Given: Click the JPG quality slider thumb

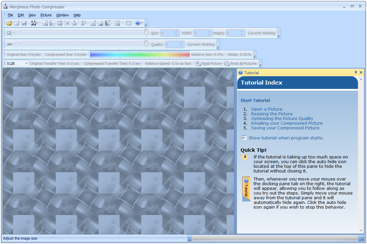Looking at the screenshot, I should pos(146,43).
